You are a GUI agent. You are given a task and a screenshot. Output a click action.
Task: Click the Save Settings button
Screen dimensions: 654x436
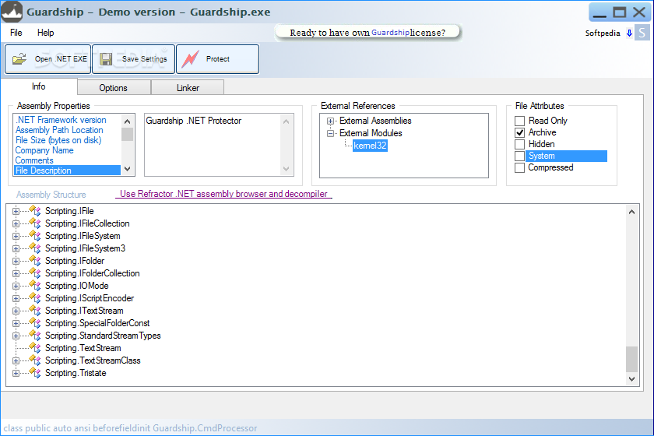click(133, 59)
